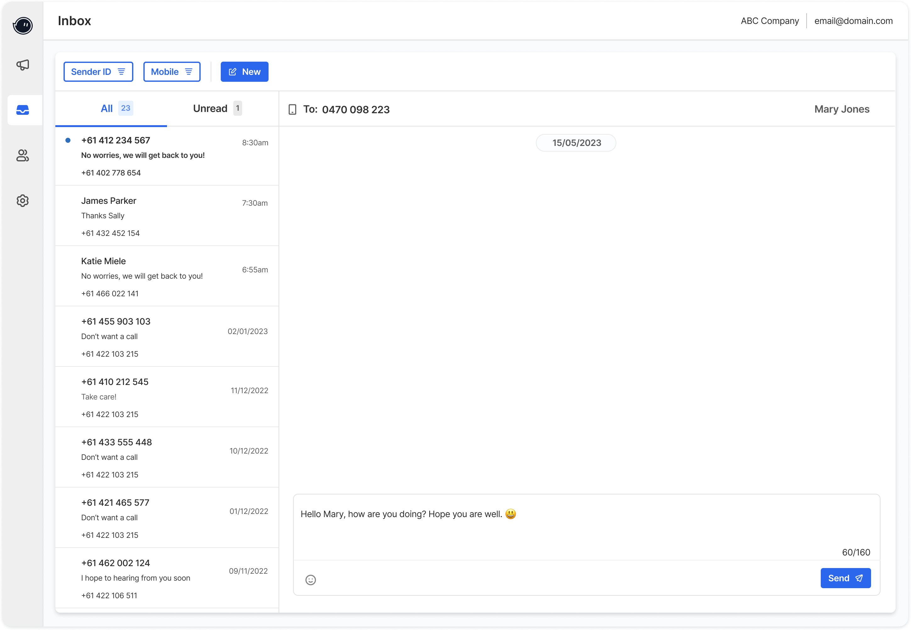The height and width of the screenshot is (630, 911).
Task: Click the 60/160 character counter
Action: coord(856,552)
